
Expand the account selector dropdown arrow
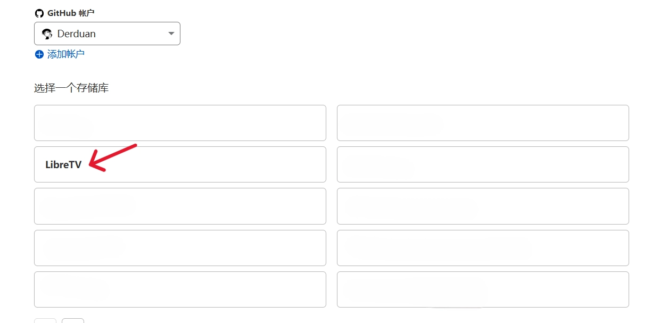pyautogui.click(x=171, y=34)
